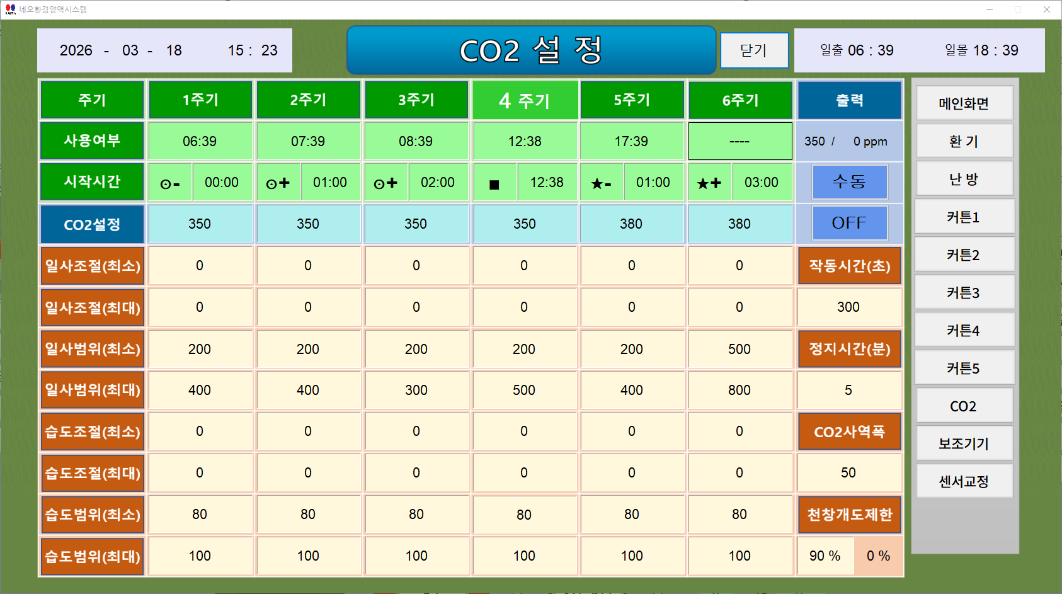This screenshot has height=594, width=1062.
Task: Click the app icon in the title bar
Action: coord(10,9)
